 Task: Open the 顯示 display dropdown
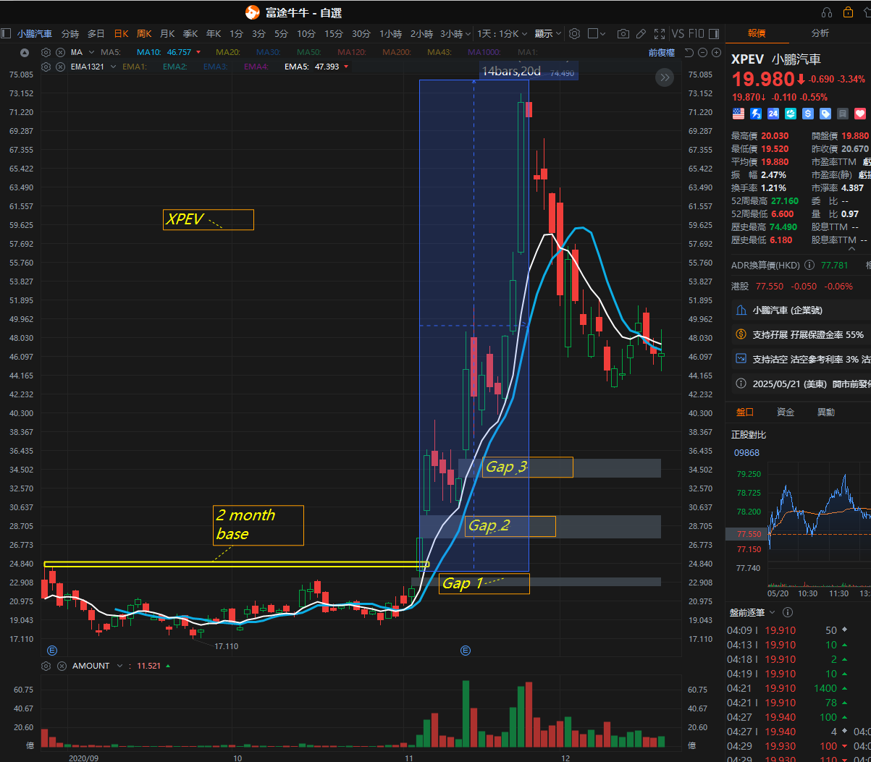[548, 34]
